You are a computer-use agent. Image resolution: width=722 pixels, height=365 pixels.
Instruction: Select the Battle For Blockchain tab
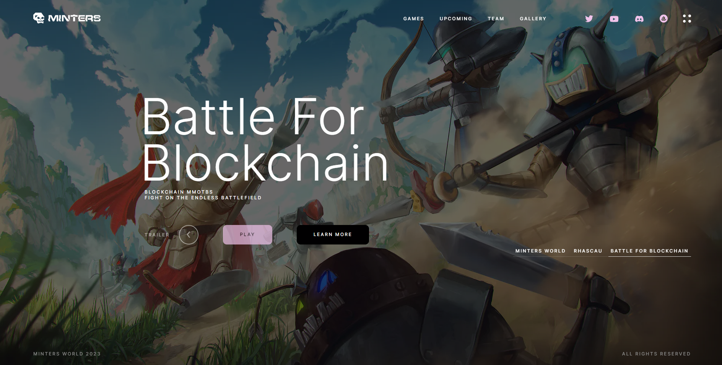tap(649, 251)
